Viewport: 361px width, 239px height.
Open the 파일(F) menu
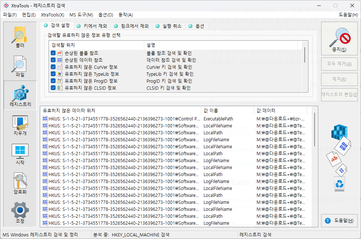(10, 15)
